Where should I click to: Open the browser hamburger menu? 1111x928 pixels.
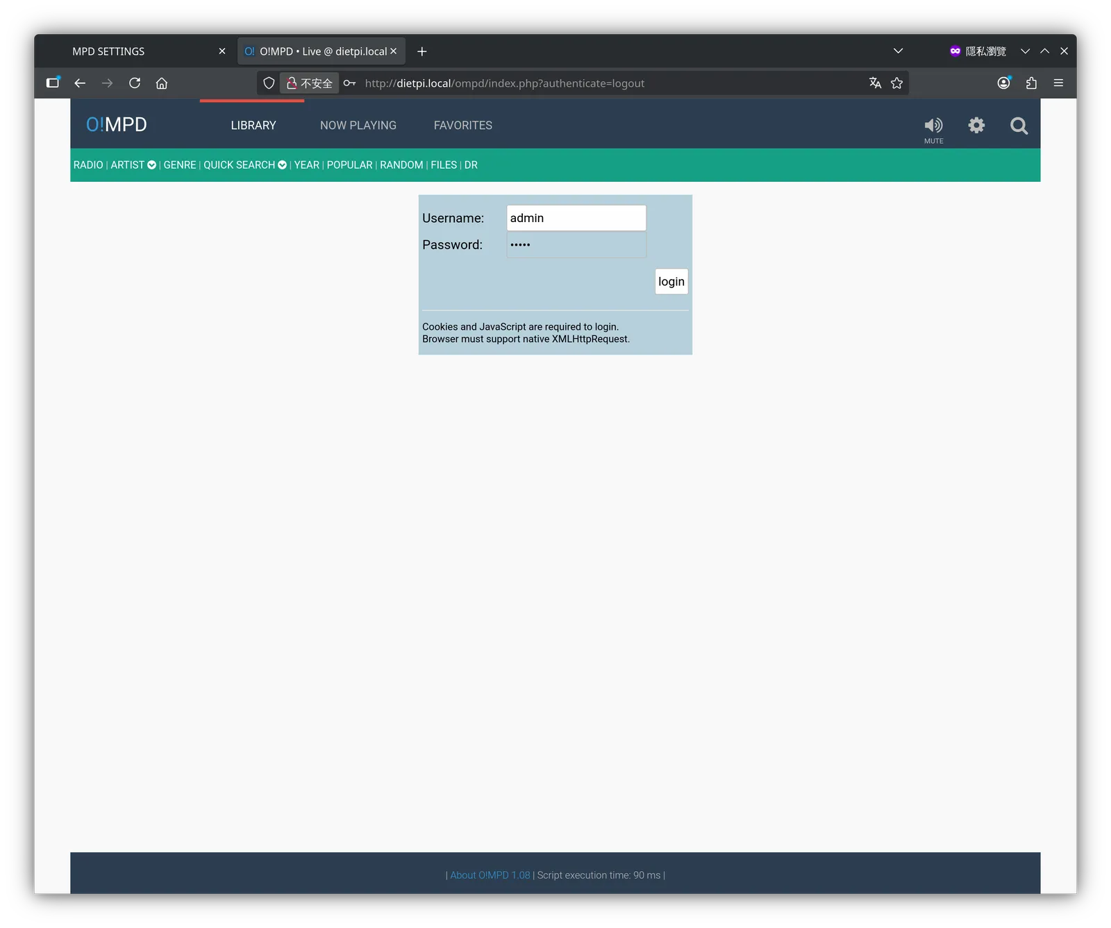[1058, 83]
